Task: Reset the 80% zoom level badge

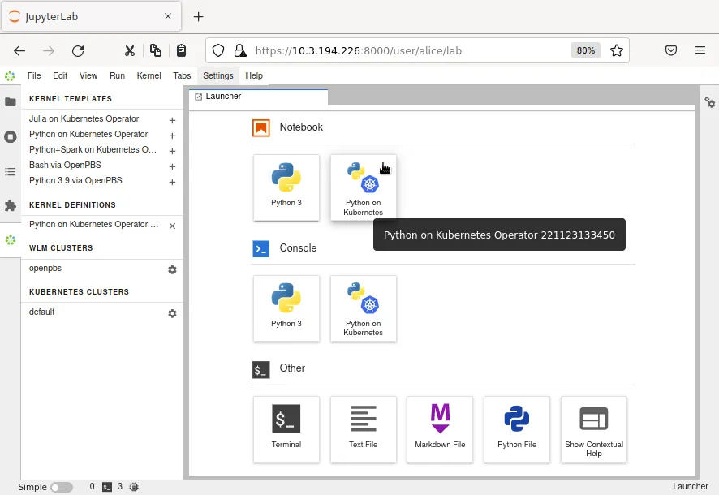Action: click(x=586, y=50)
